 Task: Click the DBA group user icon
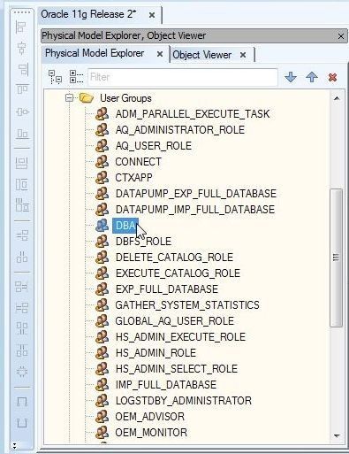pos(102,225)
